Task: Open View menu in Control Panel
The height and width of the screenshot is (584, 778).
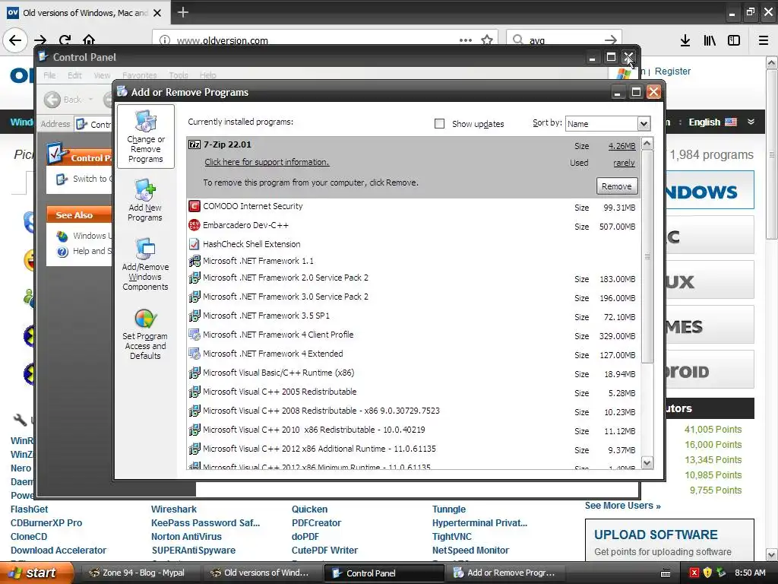Action: coord(102,75)
